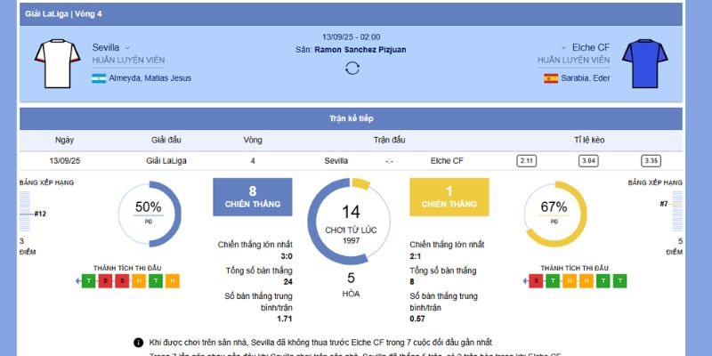
Task: Click the Argentina flag beside Almeyda
Action: click(99, 78)
